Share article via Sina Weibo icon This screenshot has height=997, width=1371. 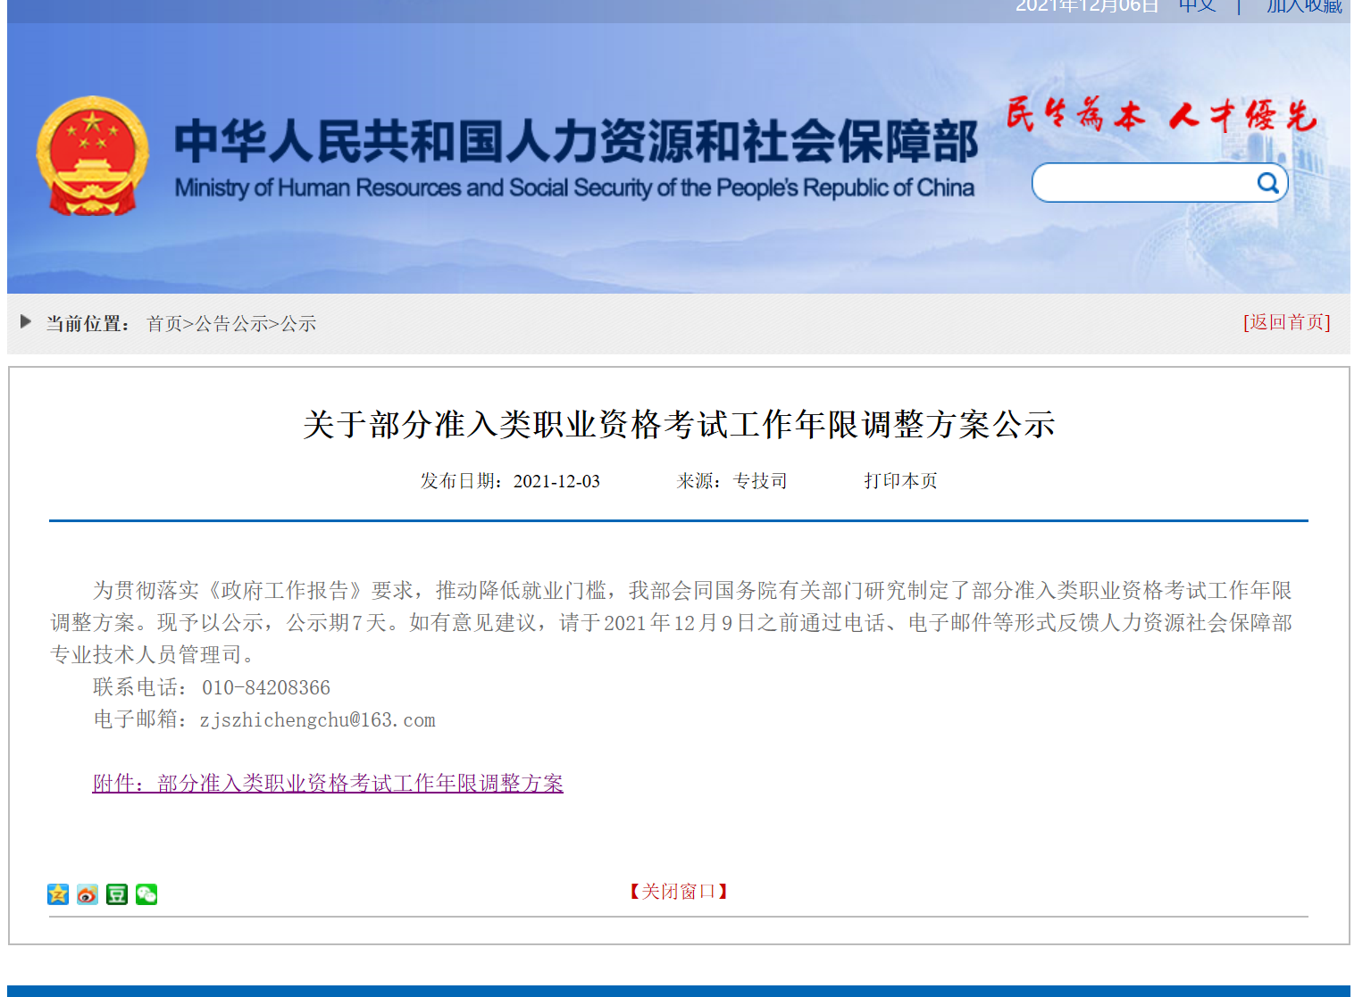[x=88, y=893]
